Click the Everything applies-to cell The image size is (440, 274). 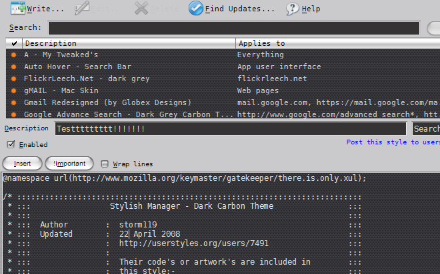coord(261,55)
